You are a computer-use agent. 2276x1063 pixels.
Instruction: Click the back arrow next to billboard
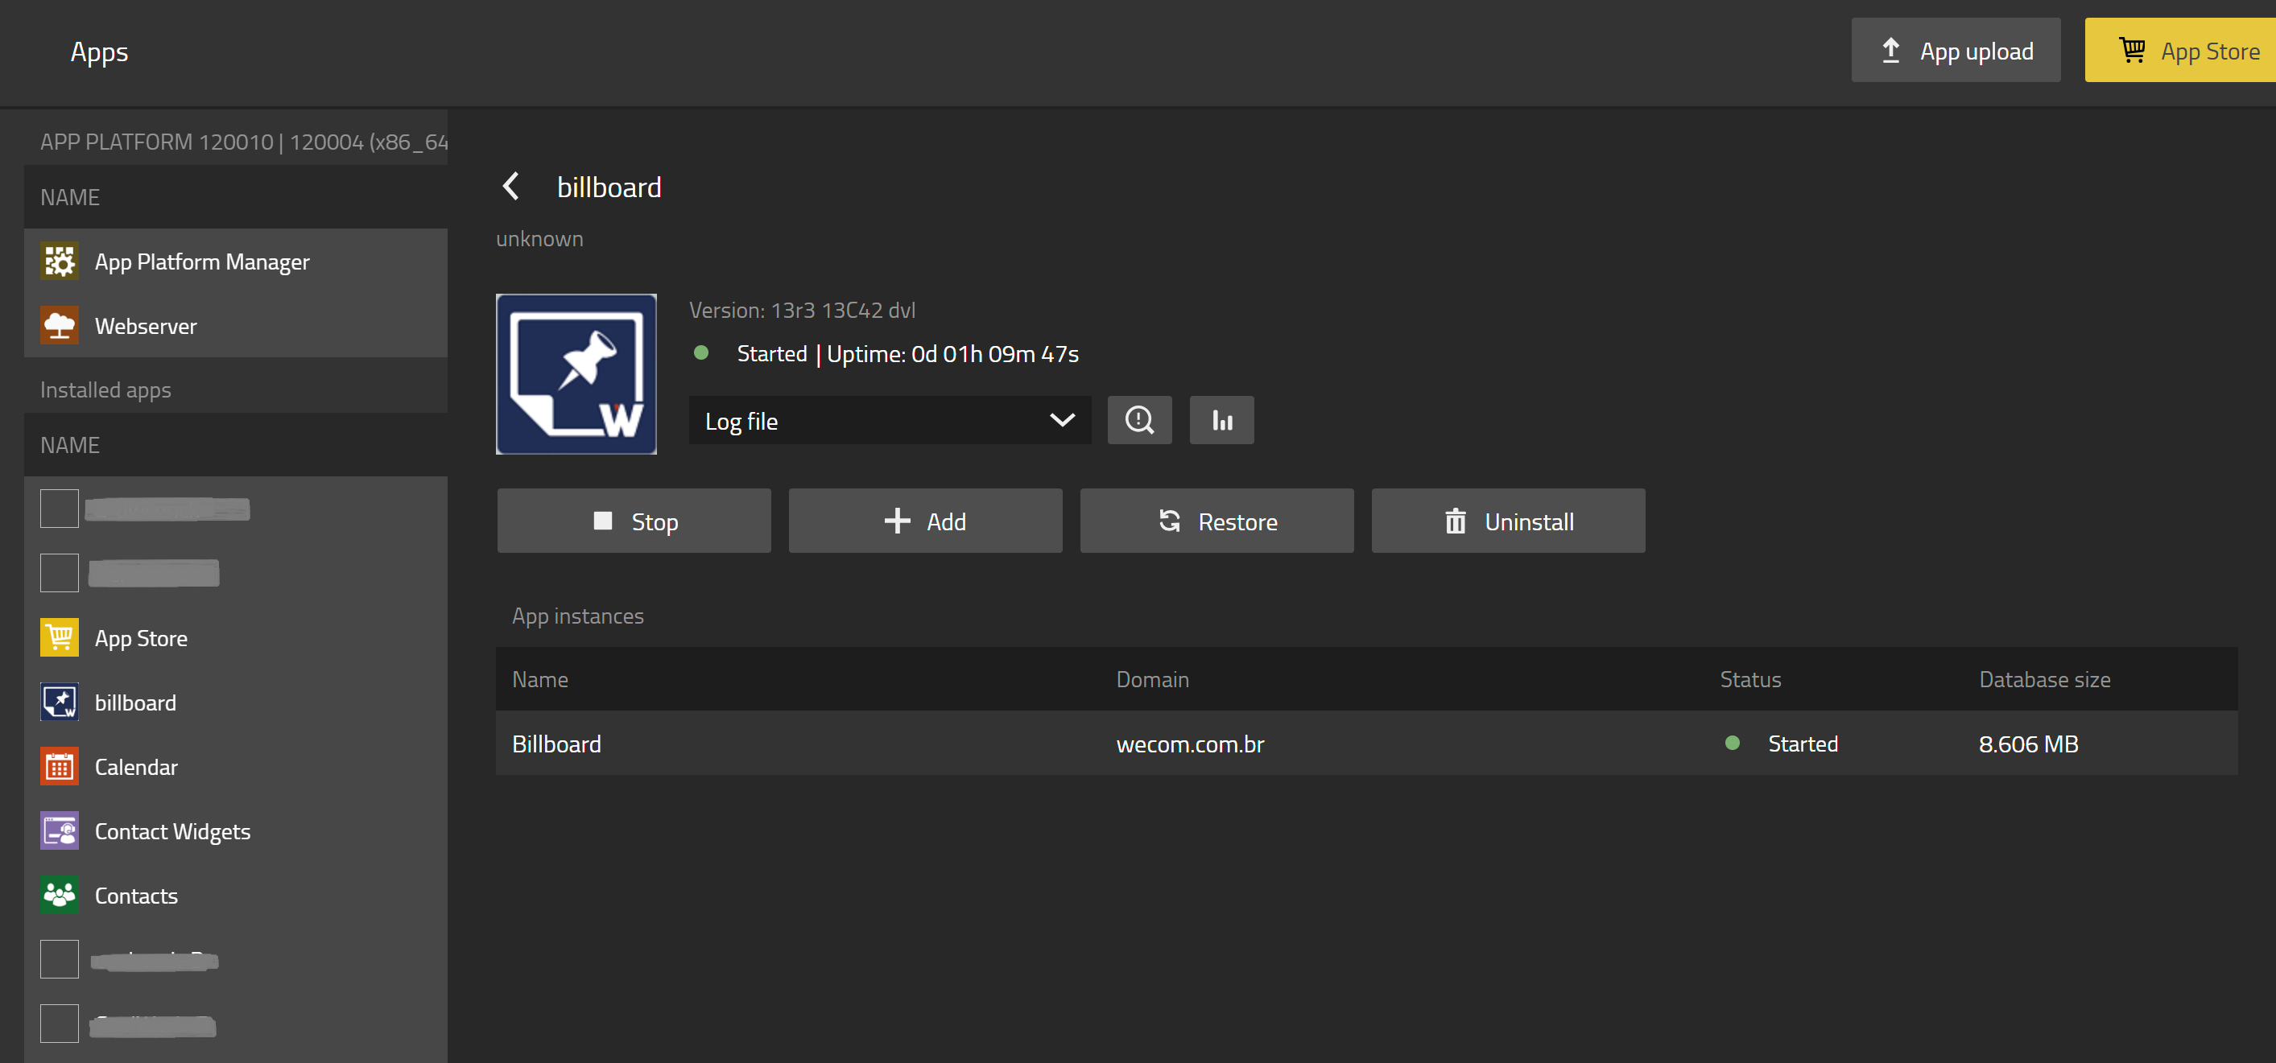[510, 187]
